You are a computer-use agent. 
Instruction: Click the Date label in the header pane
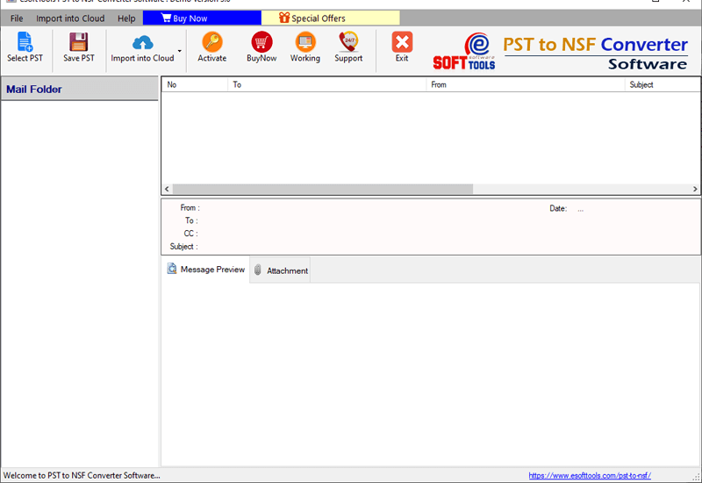[558, 208]
